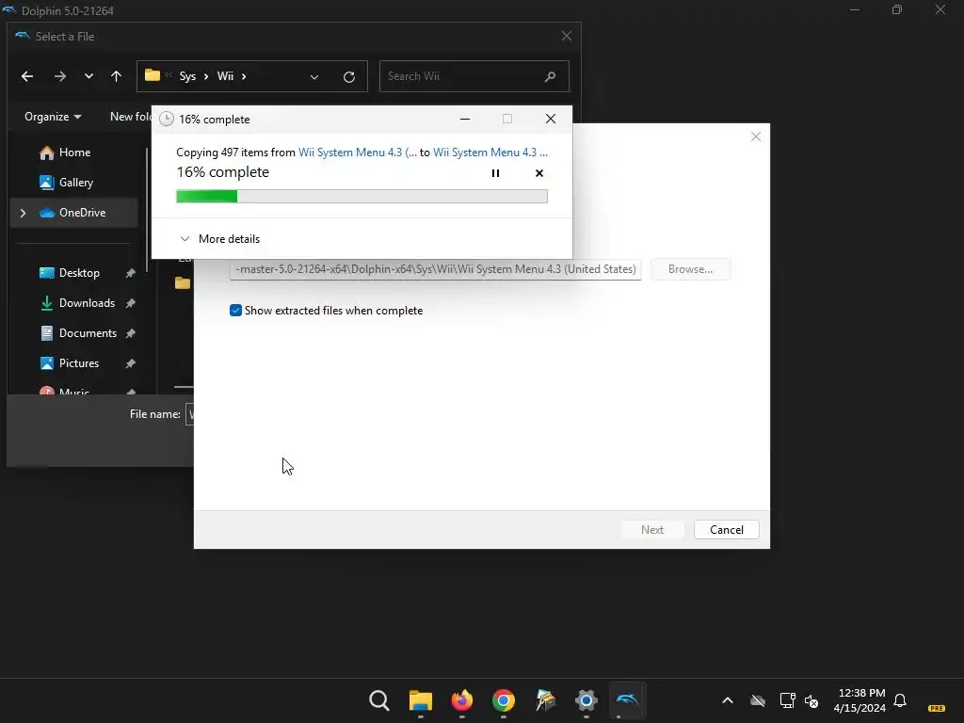This screenshot has height=723, width=964.
Task: Unpin Desktop using its pin icon
Action: [130, 273]
